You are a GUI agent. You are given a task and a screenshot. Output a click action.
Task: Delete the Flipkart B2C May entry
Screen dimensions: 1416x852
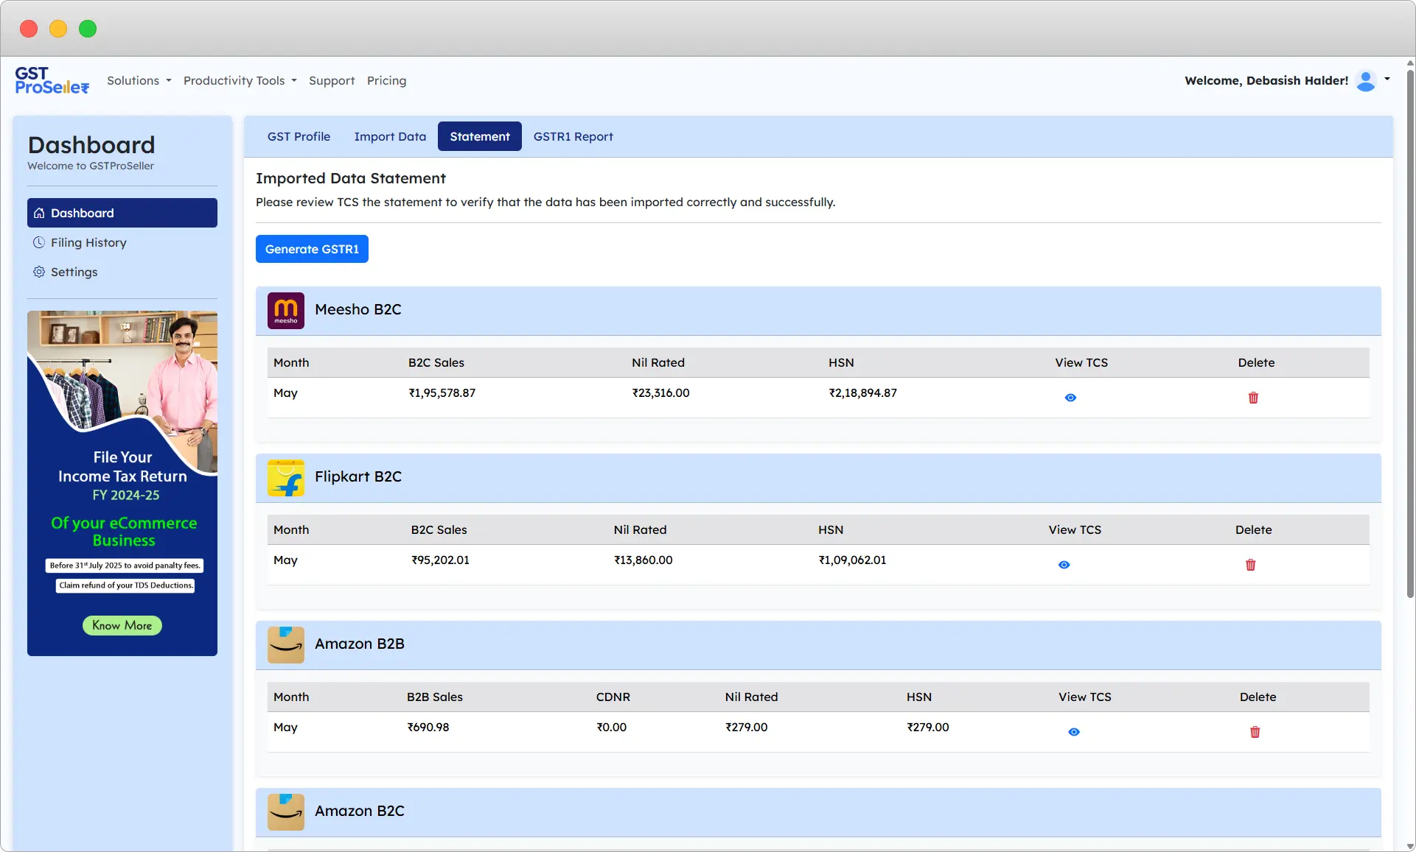[x=1250, y=565]
